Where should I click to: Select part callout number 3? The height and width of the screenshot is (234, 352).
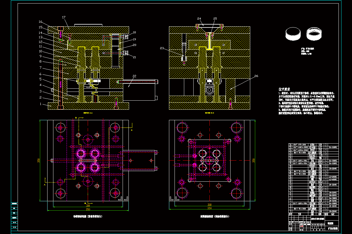tap(41, 91)
